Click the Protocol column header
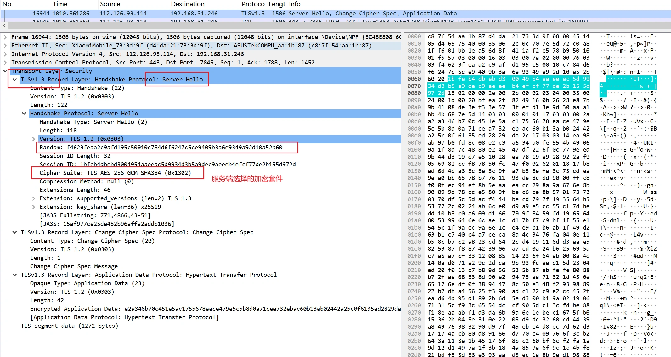671x357 pixels. point(253,4)
